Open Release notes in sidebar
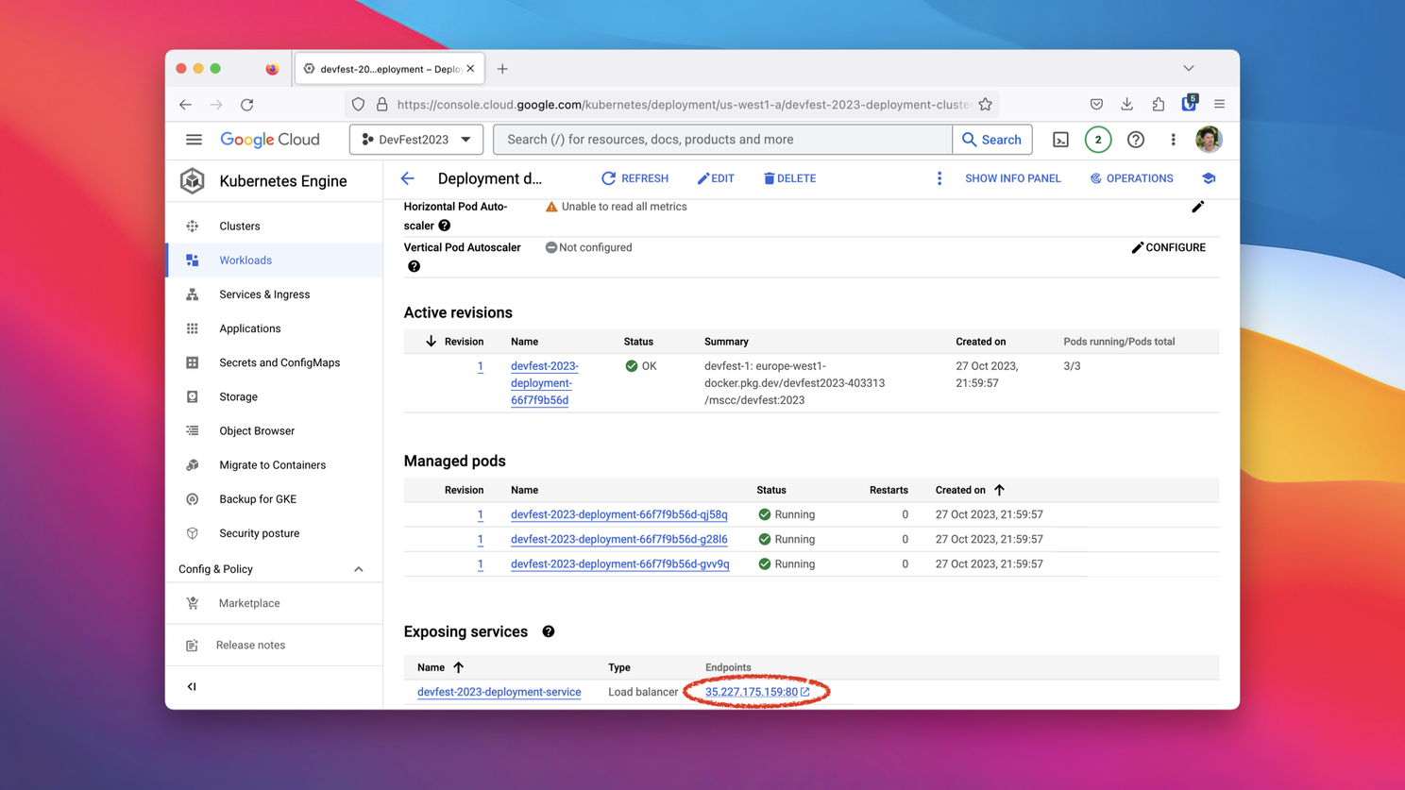This screenshot has height=790, width=1405. tap(274, 646)
